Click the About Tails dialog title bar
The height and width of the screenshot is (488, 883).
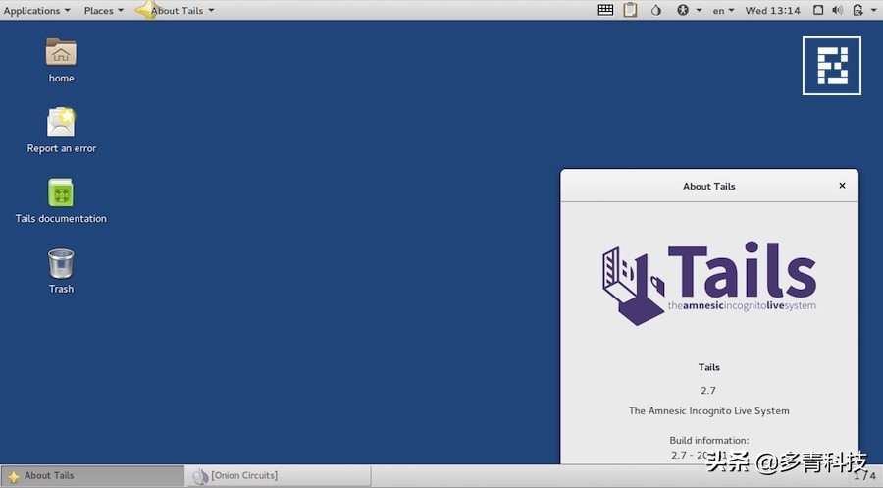pyautogui.click(x=709, y=186)
